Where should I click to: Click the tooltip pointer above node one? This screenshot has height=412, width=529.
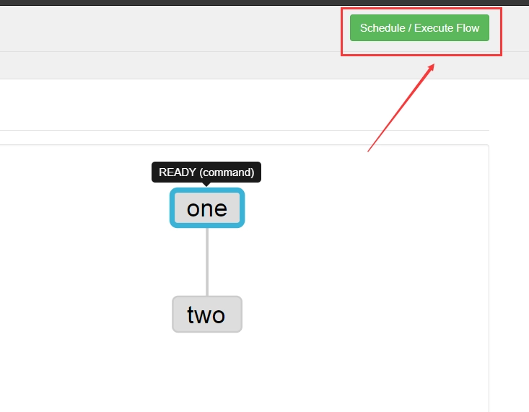click(x=206, y=184)
